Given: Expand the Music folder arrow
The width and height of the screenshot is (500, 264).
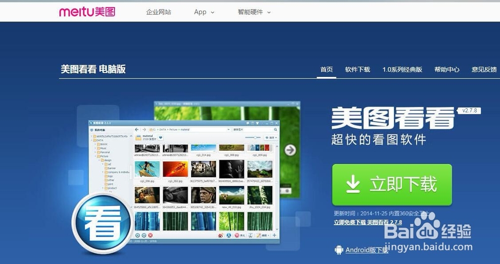Looking at the screenshot, I should pos(95,148).
